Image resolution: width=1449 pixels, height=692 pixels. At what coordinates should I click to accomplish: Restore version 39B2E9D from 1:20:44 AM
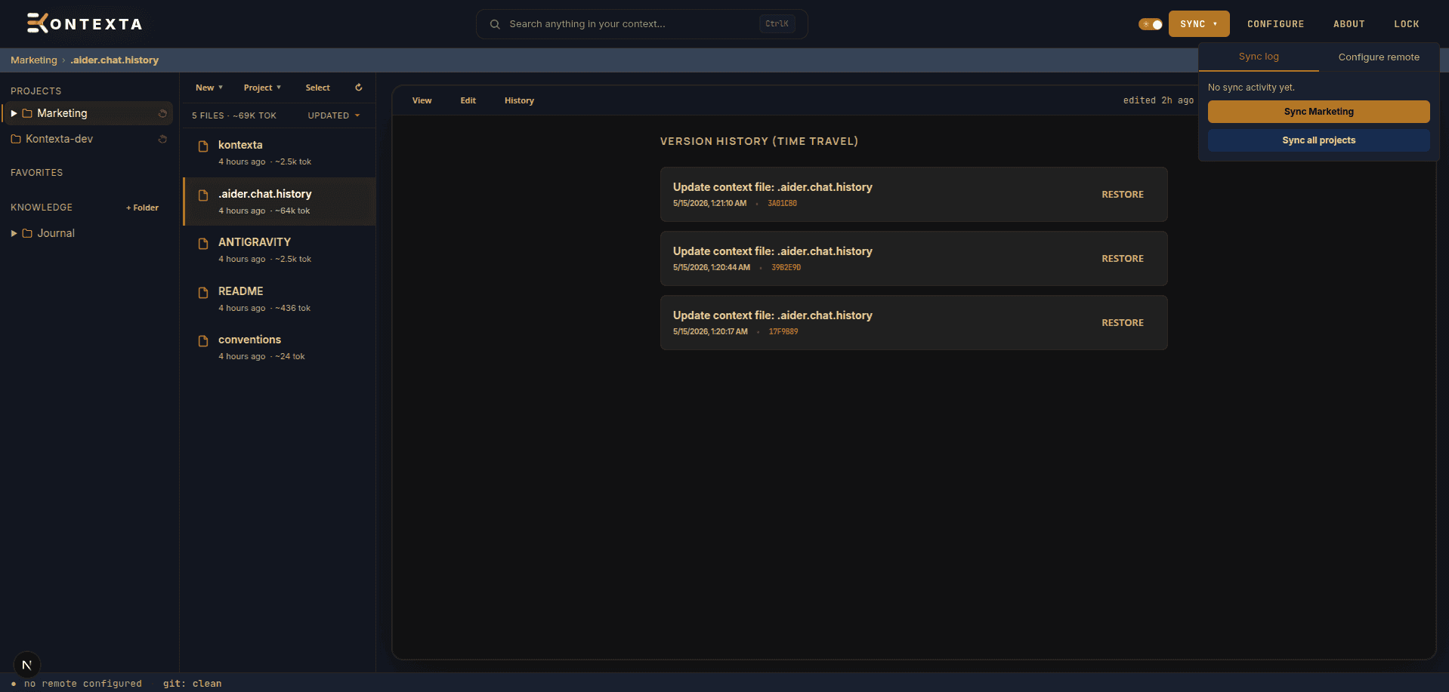(x=1122, y=259)
